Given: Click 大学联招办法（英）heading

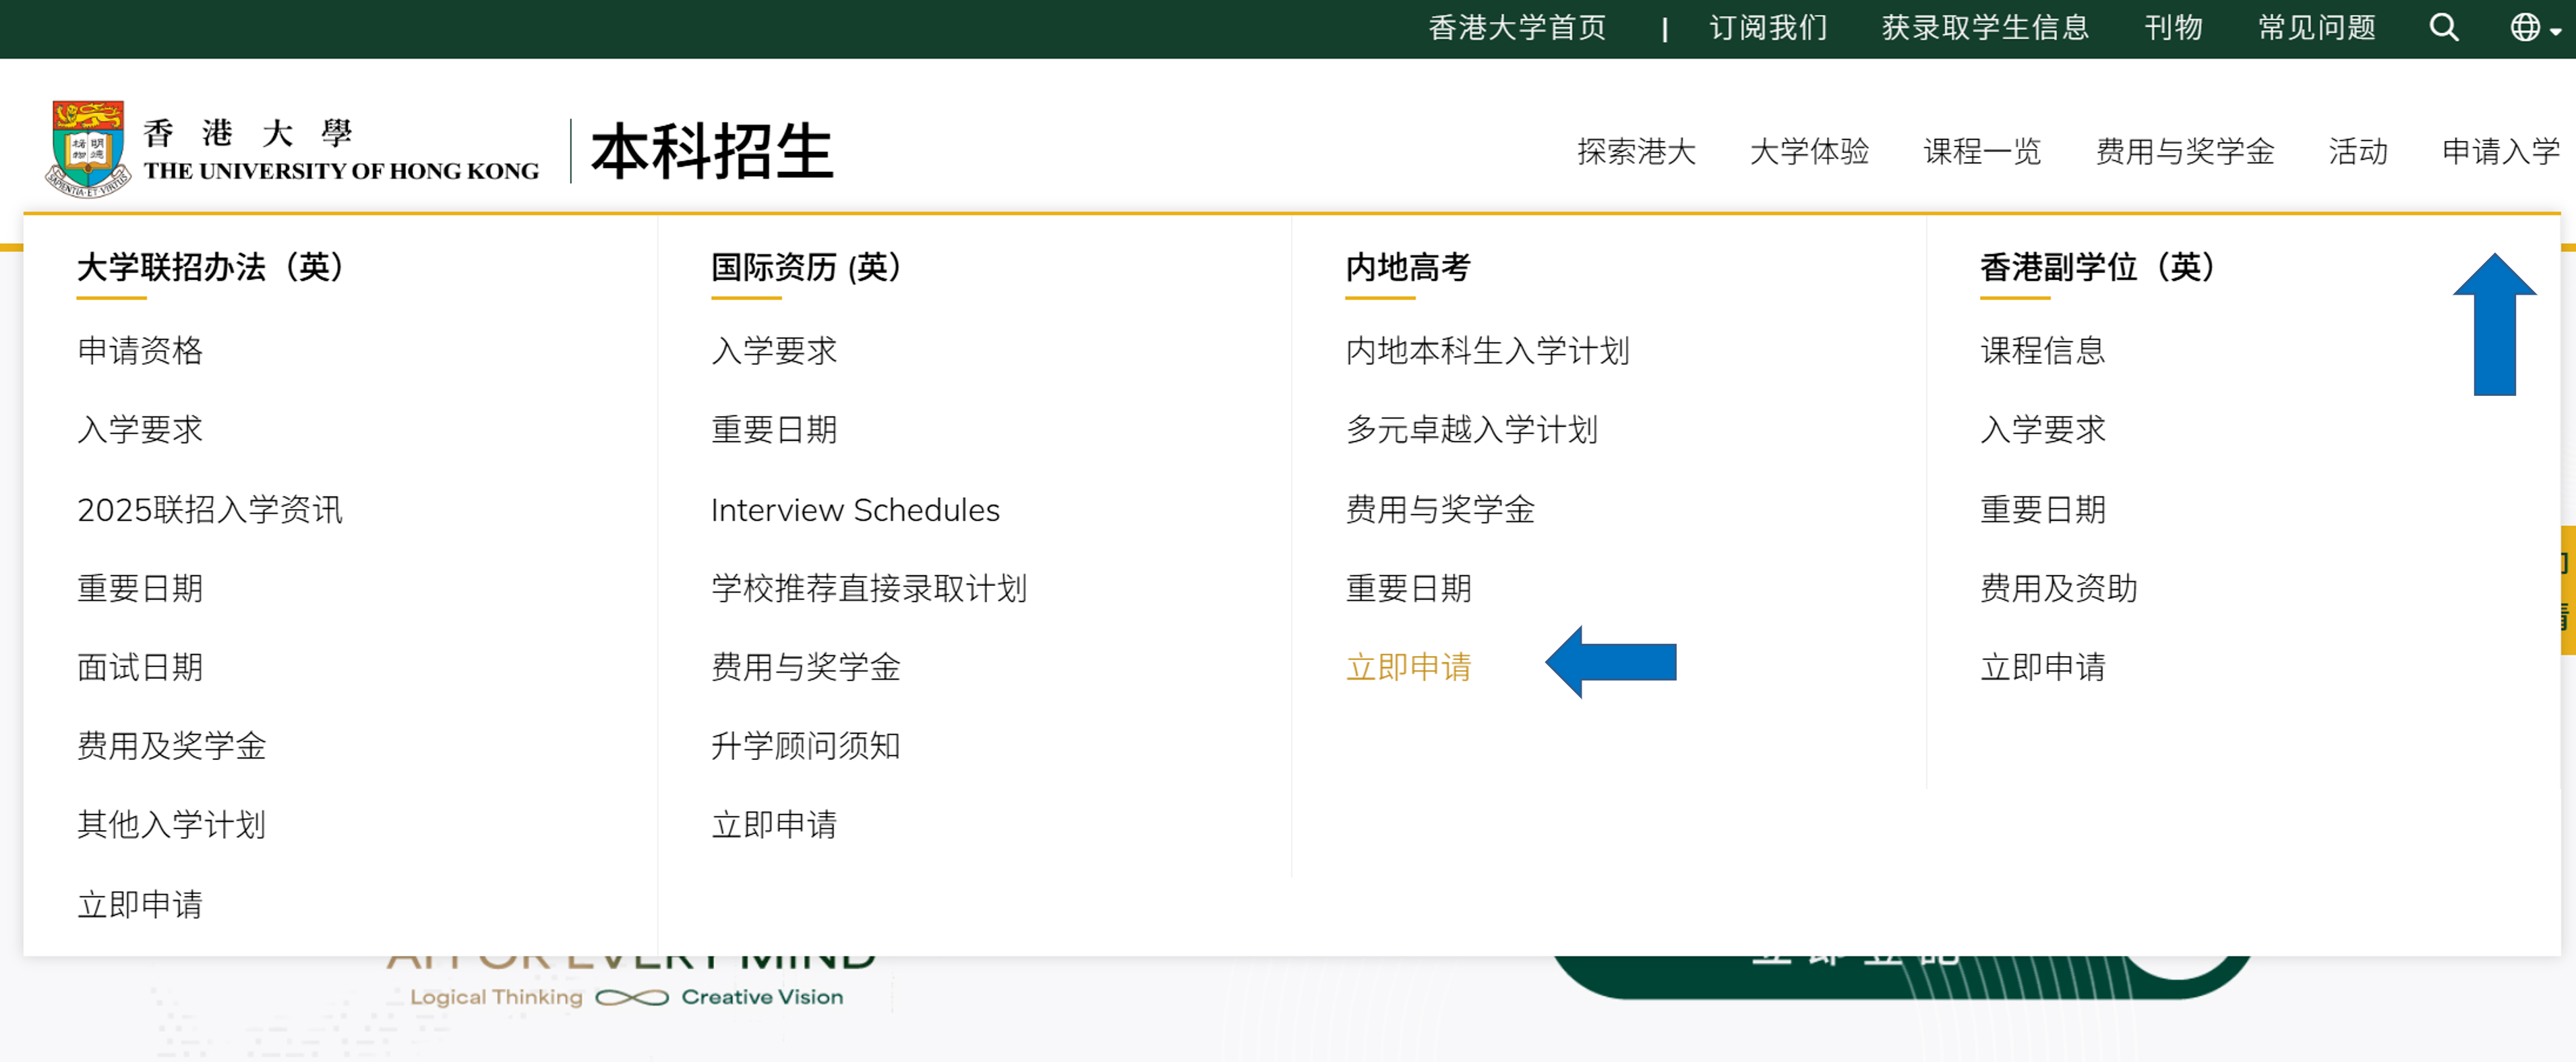Looking at the screenshot, I should (x=210, y=267).
